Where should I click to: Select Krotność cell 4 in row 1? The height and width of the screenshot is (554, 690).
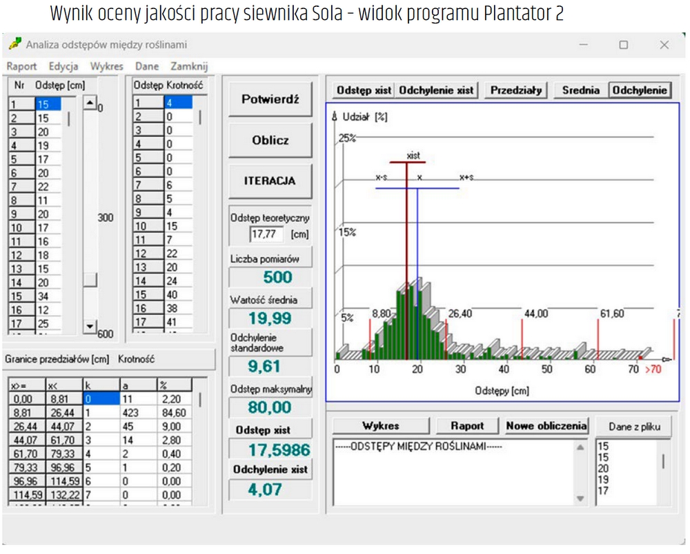[178, 103]
